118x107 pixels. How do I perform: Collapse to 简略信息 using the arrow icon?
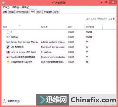coord(4,101)
